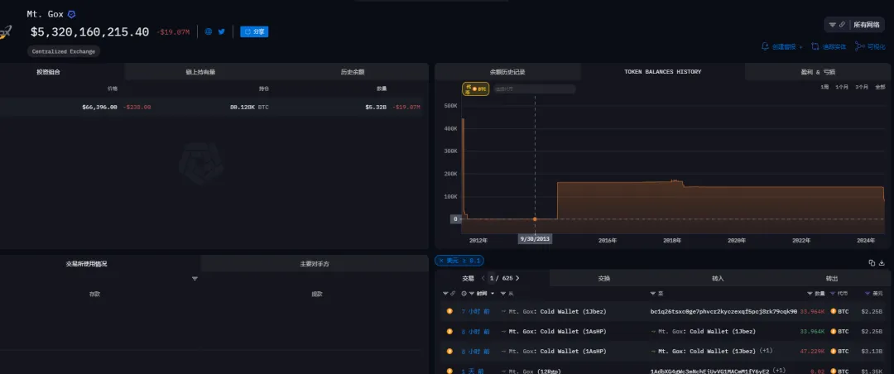Click the 创建警报 create alert bell link
894x374 pixels.
781,46
